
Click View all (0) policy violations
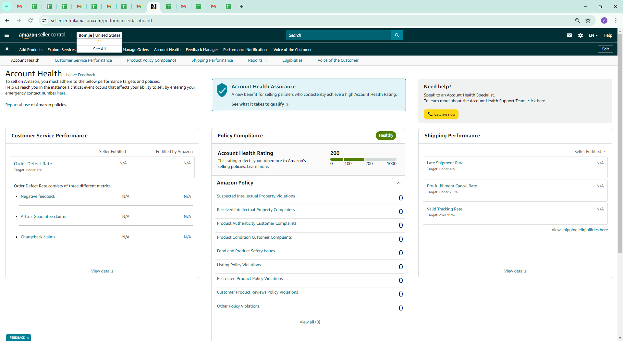[x=310, y=322]
